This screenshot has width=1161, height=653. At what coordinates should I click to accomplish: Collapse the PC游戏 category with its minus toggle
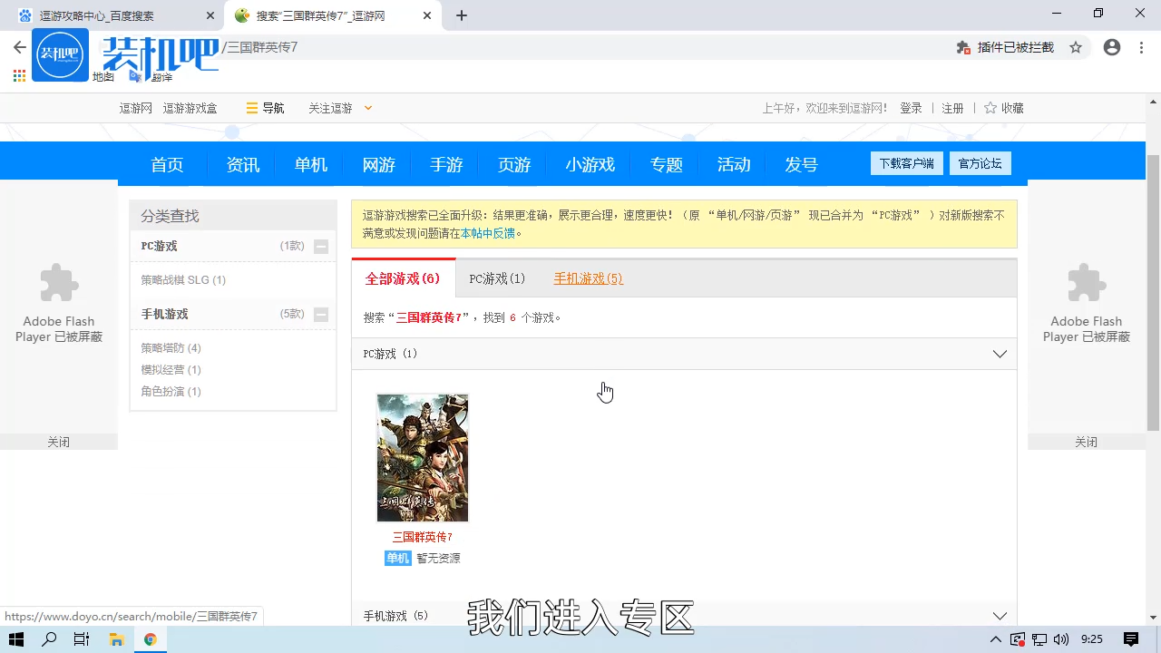321,246
